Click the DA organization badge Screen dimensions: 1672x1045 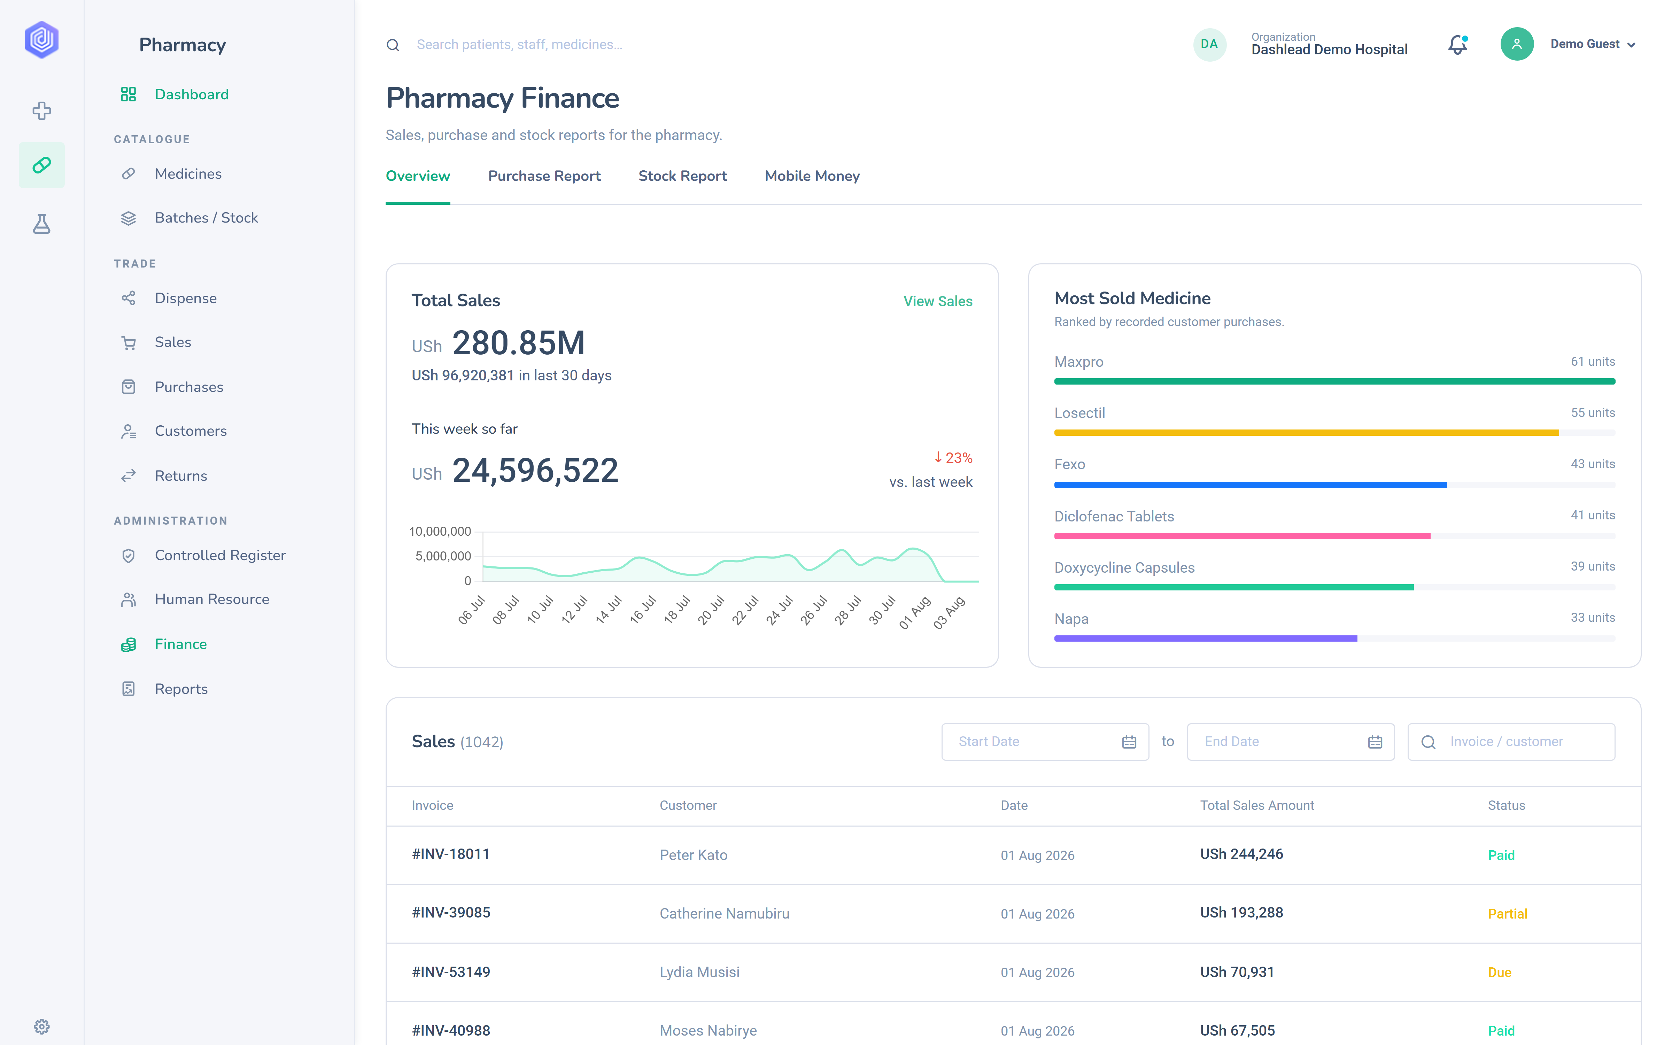(x=1210, y=44)
